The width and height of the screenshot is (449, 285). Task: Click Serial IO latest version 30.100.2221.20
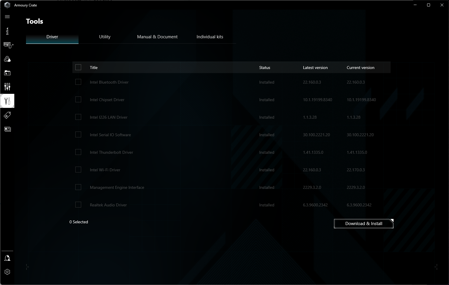pos(316,135)
